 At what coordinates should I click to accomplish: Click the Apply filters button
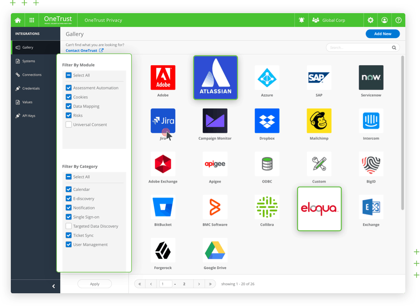pos(94,284)
